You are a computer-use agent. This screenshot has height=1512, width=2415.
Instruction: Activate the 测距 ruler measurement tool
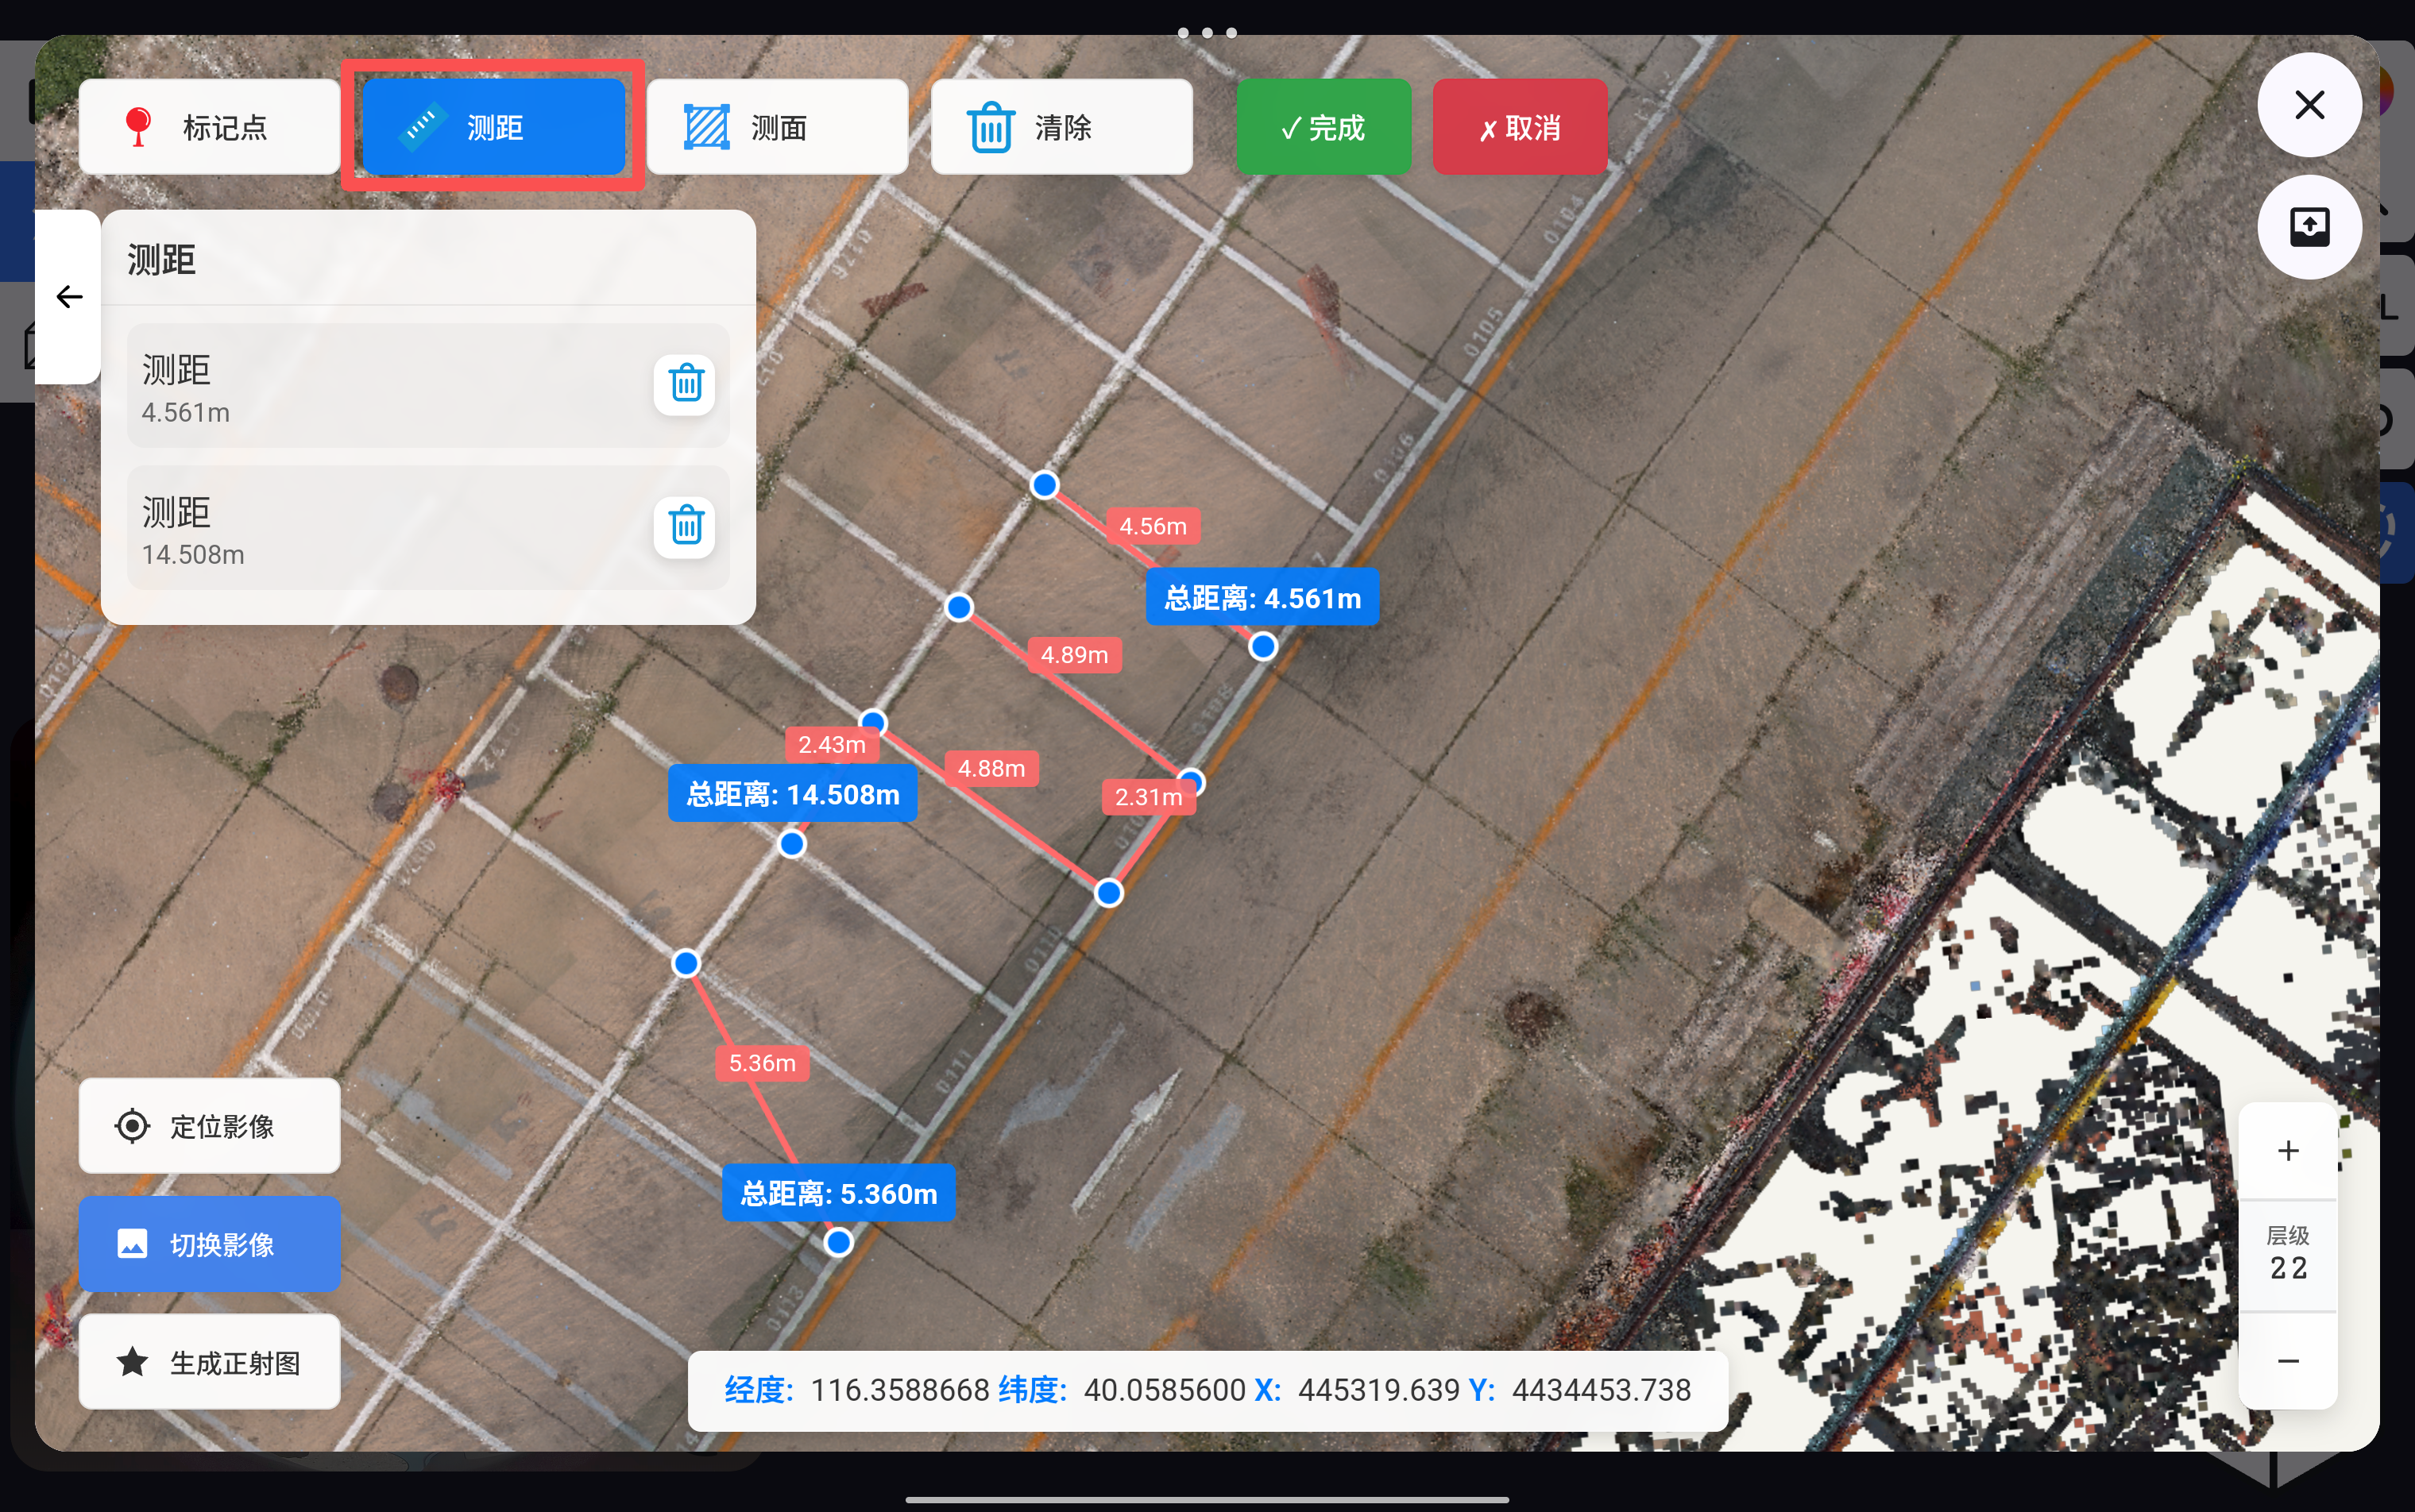[493, 127]
